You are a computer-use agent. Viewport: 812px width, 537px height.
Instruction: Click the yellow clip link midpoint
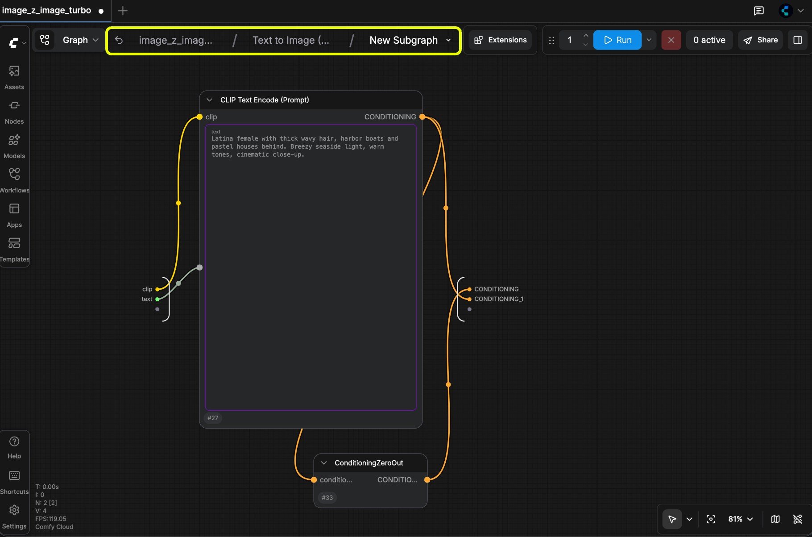click(178, 203)
